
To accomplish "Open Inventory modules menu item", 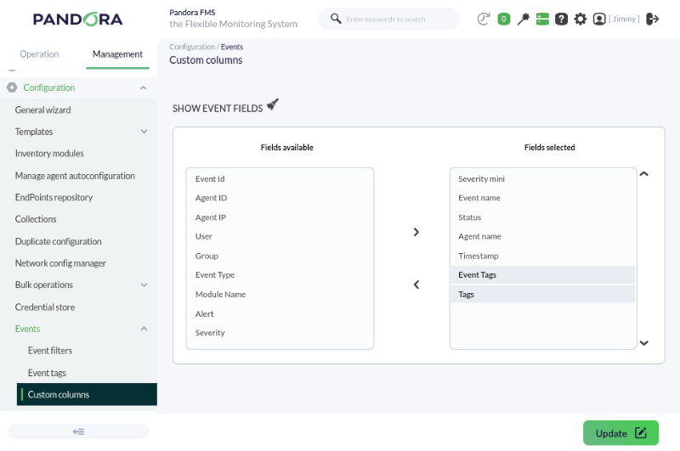I will coord(49,154).
